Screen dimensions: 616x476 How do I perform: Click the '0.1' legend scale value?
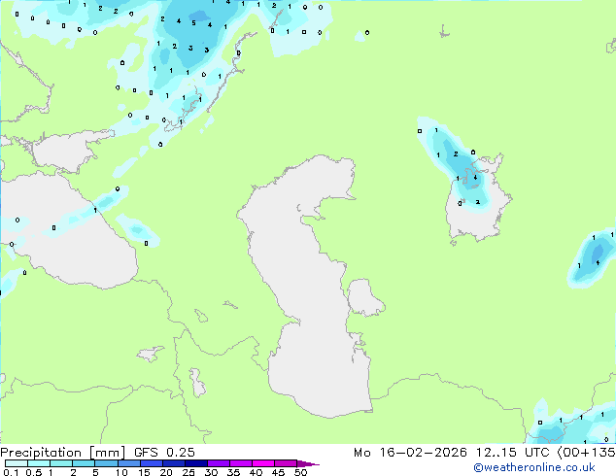pos(11,472)
